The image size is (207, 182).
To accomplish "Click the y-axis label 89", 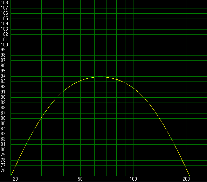I will (3, 102).
